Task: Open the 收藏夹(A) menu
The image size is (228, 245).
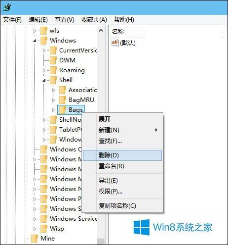Action: [94, 20]
